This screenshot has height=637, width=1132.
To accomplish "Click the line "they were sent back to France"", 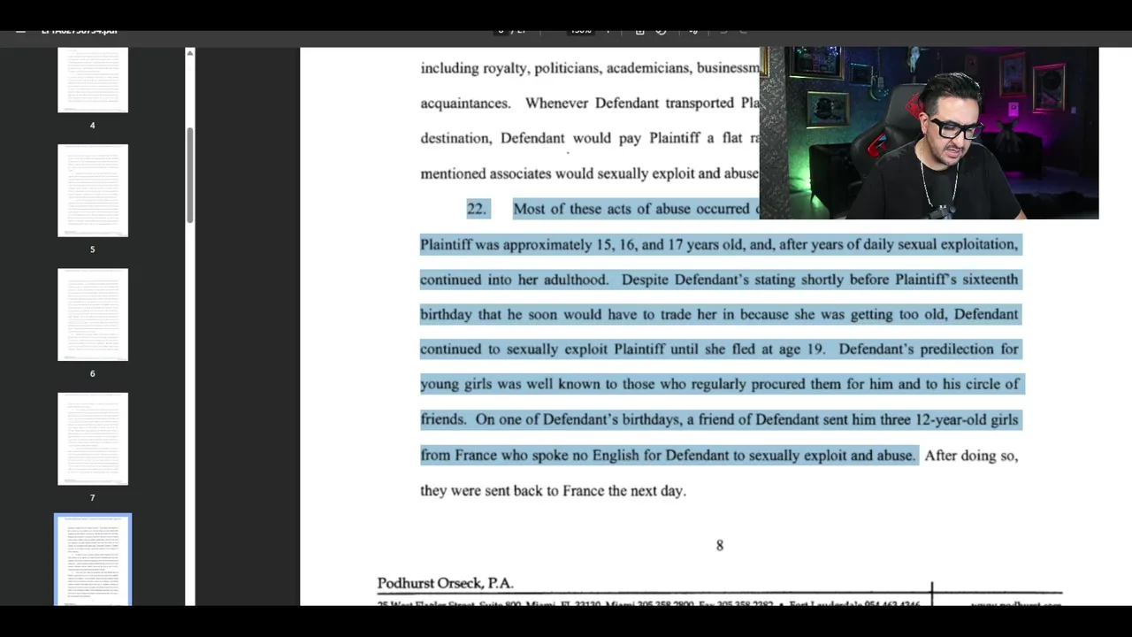I will pos(553,490).
